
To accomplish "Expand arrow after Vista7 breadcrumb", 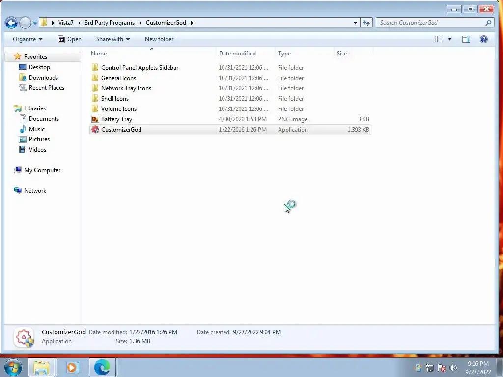I will (79, 23).
